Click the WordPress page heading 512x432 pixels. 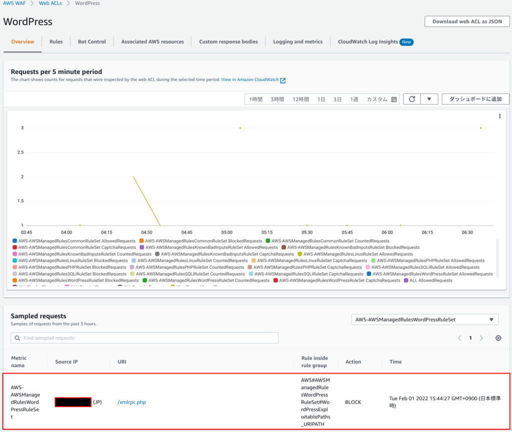click(x=28, y=21)
